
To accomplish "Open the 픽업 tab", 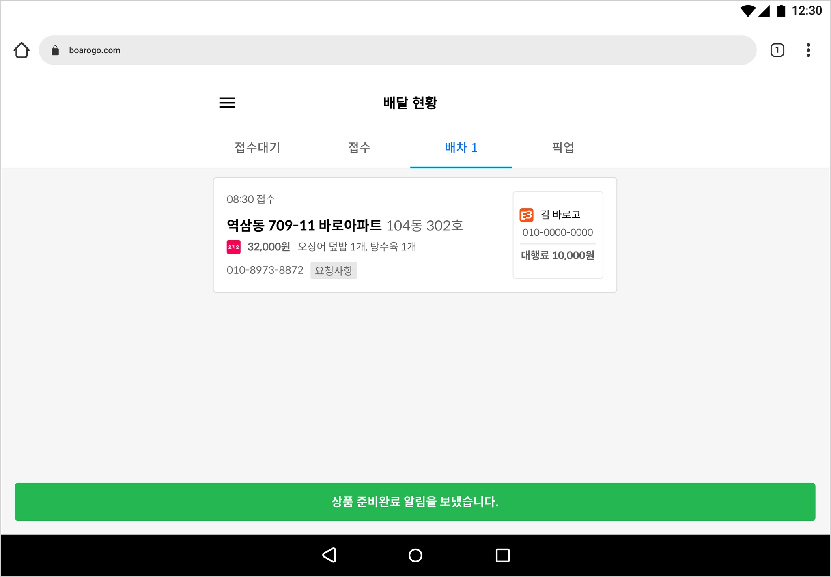I will tap(563, 147).
